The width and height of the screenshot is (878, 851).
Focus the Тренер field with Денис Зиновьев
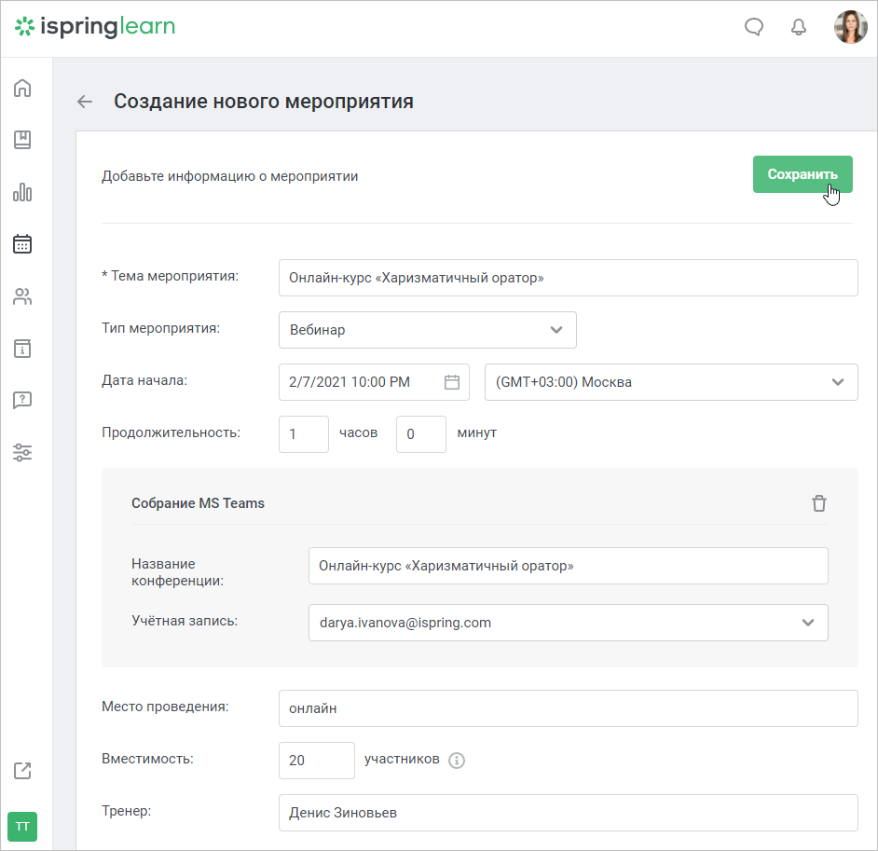tap(568, 813)
